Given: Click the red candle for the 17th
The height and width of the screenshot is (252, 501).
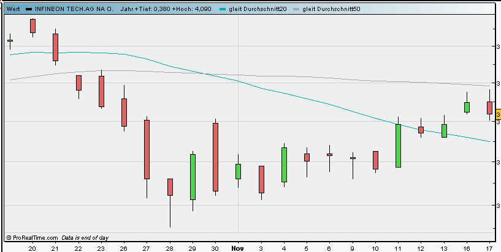Looking at the screenshot, I should click(489, 108).
